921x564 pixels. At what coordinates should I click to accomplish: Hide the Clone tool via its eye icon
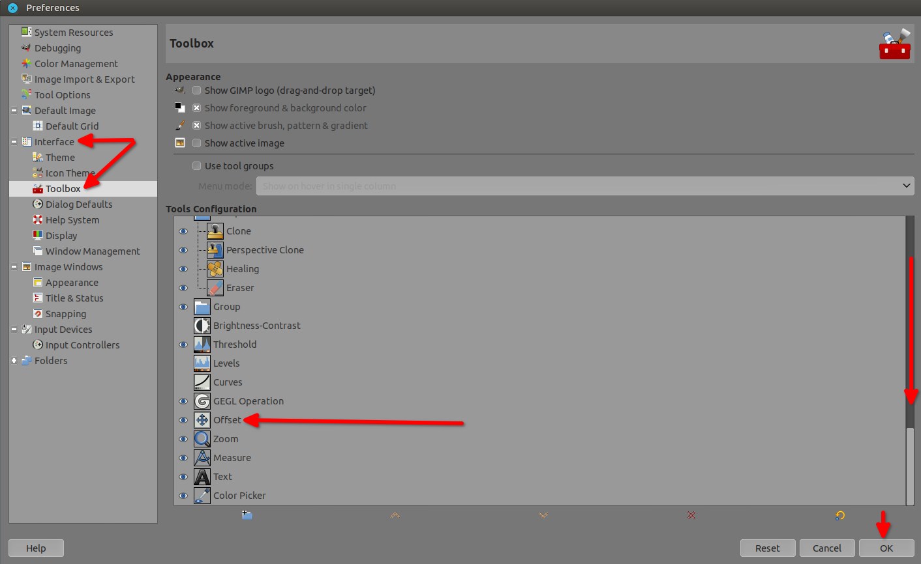tap(183, 231)
